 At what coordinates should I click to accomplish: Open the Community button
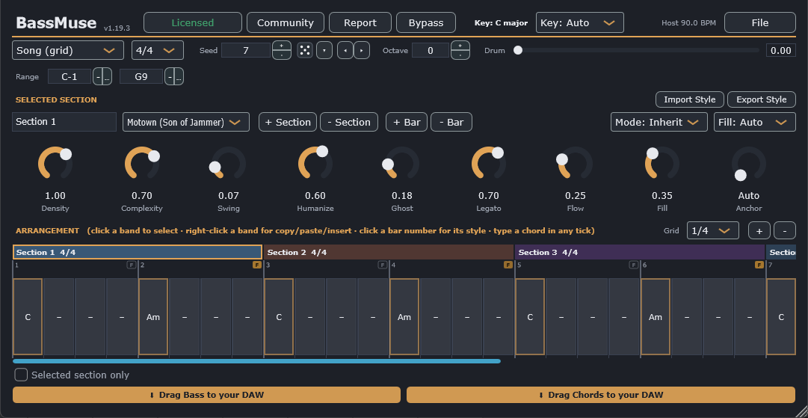click(286, 22)
